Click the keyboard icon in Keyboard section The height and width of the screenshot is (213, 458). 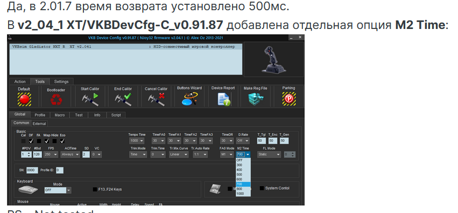28,190
